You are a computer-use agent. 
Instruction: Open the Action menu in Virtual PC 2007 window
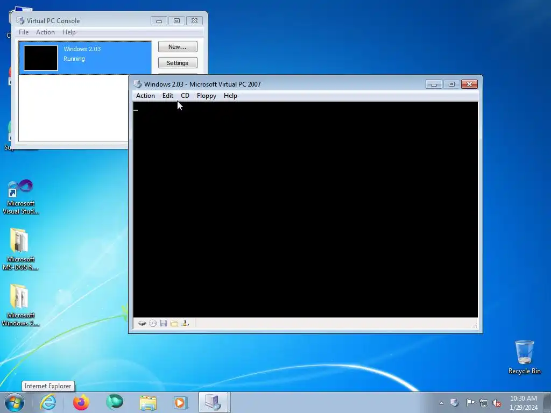pos(145,96)
